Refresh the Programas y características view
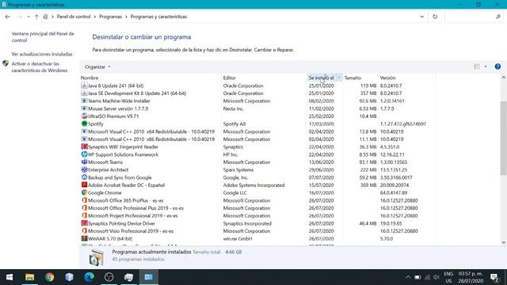The image size is (507, 285). coord(435,17)
